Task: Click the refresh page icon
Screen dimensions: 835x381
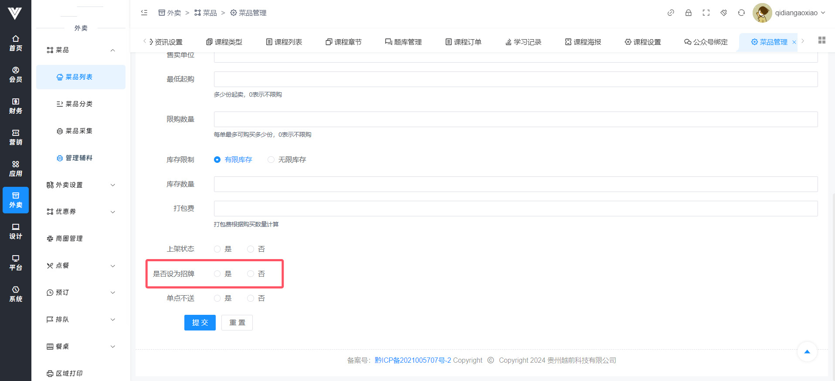Action: pos(741,13)
